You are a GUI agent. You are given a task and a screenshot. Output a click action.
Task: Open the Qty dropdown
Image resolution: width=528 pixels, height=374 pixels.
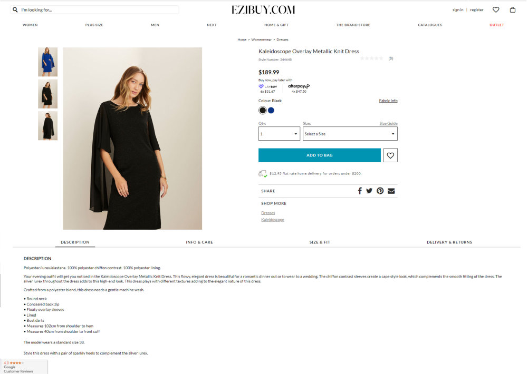click(279, 134)
